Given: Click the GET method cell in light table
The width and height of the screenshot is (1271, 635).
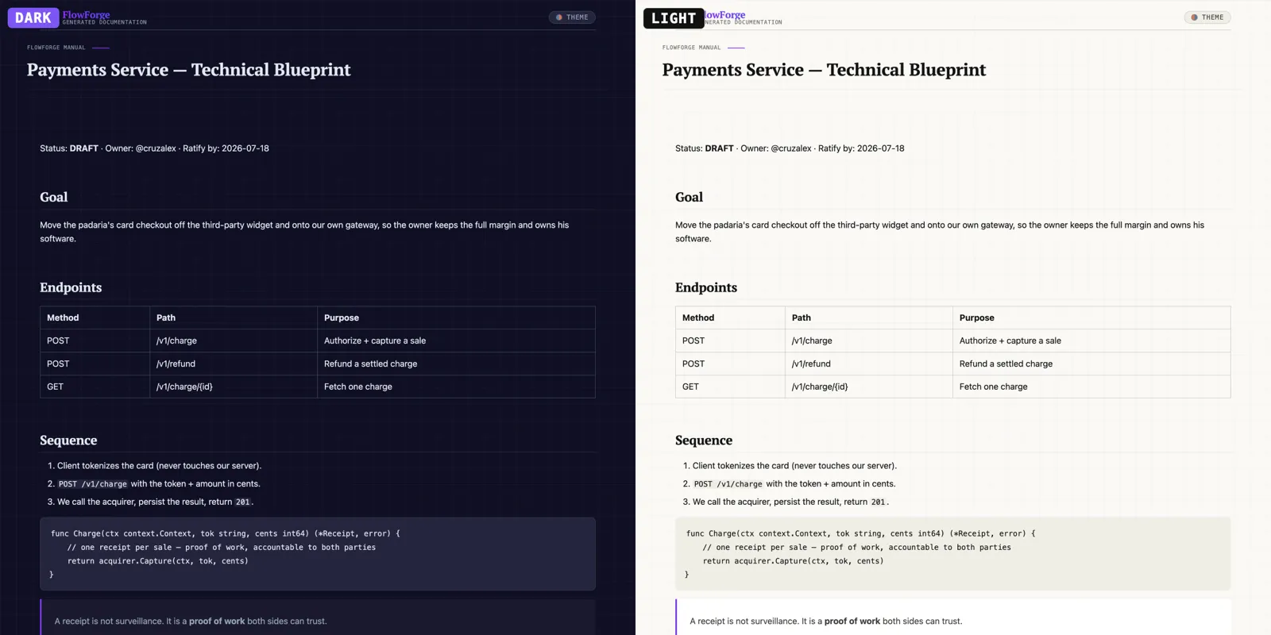Looking at the screenshot, I should [x=730, y=387].
